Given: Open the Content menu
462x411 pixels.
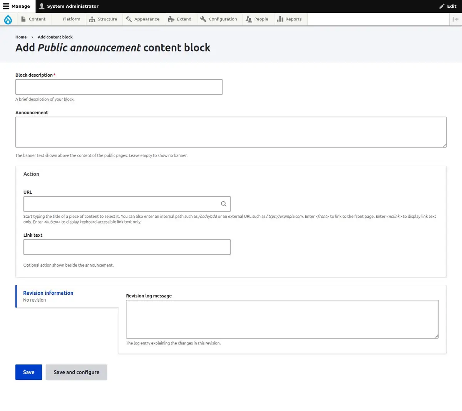Looking at the screenshot, I should pyautogui.click(x=33, y=19).
